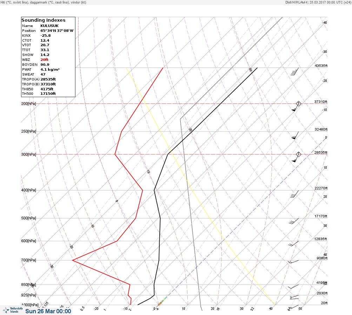Click the 925[hPa] pressure label
352x315 pixels.
coord(28,295)
